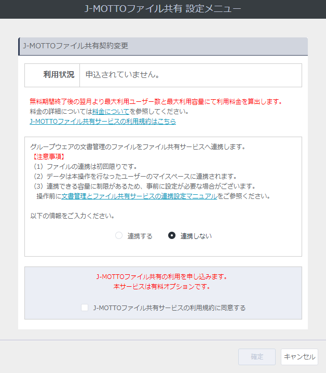
Task: Click the J-MOTTOファイル共有 設定メニュー title
Action: [x=163, y=9]
